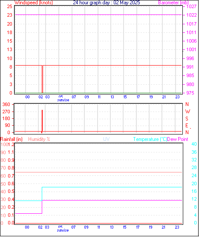The image size is (199, 238).
Task: Click the 180 degrees wind direction label
Action: coord(6,118)
